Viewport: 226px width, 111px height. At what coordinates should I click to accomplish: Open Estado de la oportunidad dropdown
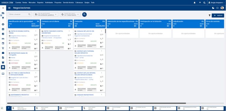coord(70,14)
